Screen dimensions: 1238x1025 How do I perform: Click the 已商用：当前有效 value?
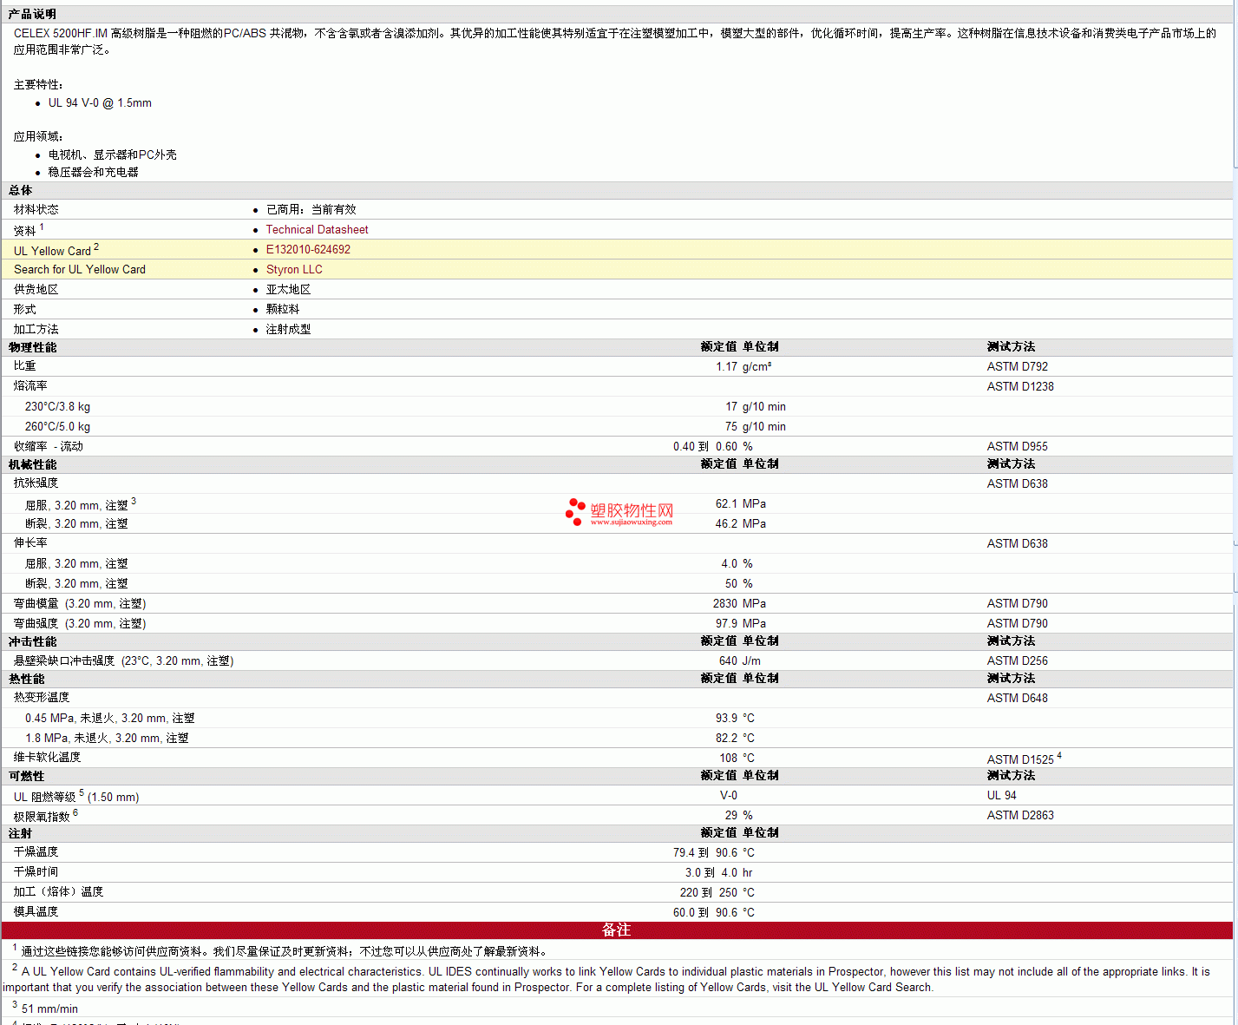tap(311, 210)
